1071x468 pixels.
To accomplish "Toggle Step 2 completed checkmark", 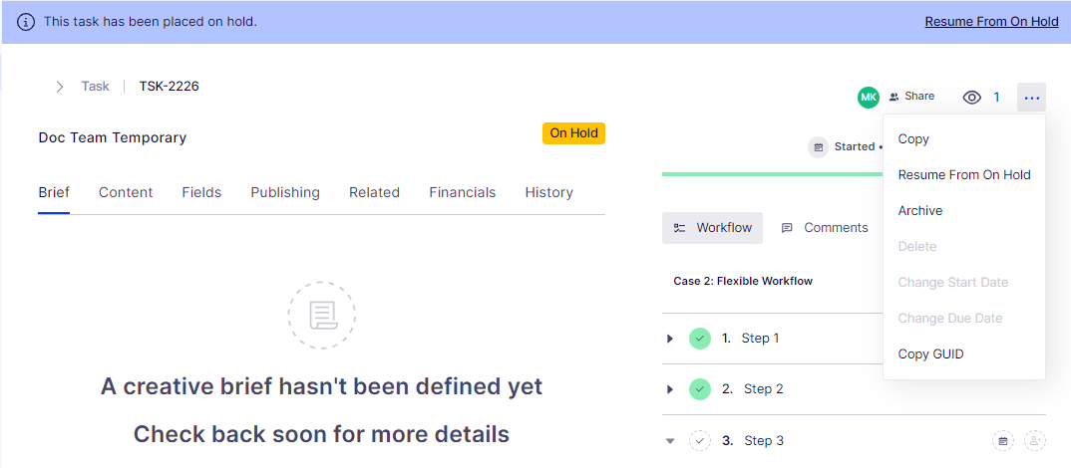I will point(700,389).
